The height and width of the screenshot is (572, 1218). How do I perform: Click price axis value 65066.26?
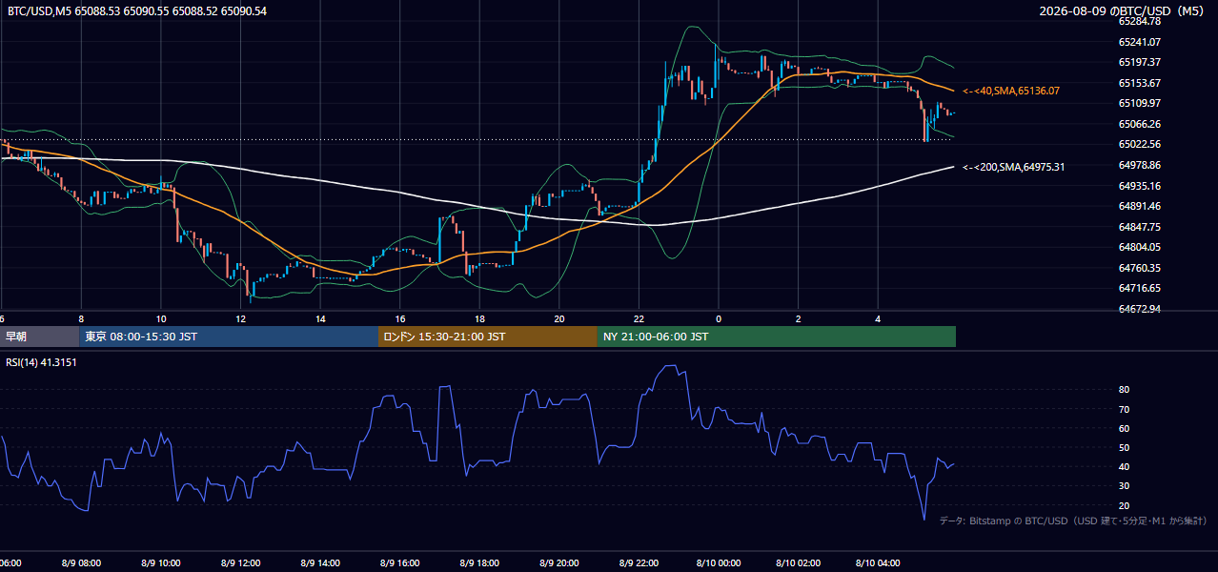(1140, 124)
